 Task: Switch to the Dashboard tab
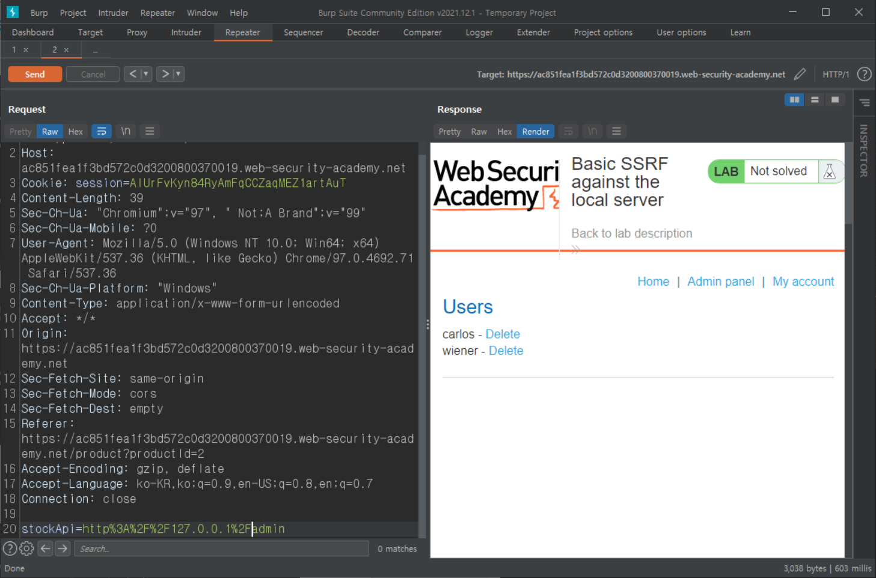point(33,32)
